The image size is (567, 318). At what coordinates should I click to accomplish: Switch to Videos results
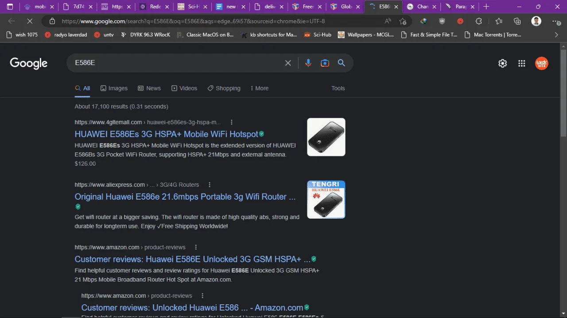[x=184, y=88]
